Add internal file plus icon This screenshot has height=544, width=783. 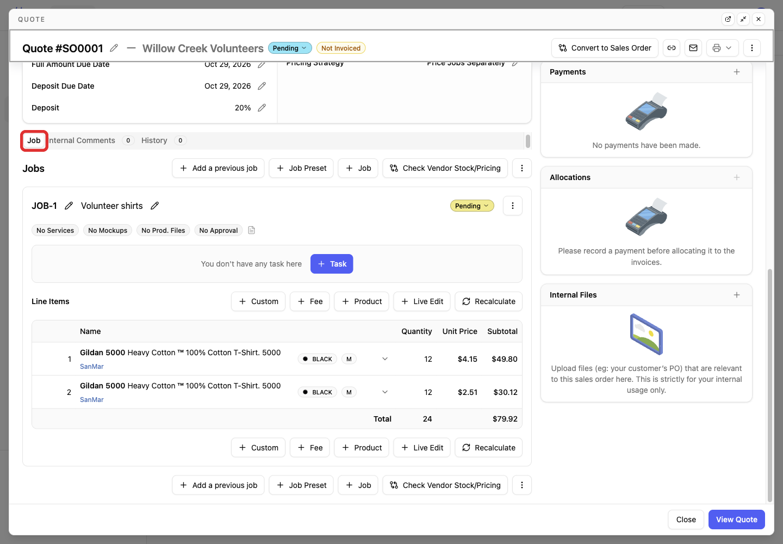pos(737,295)
